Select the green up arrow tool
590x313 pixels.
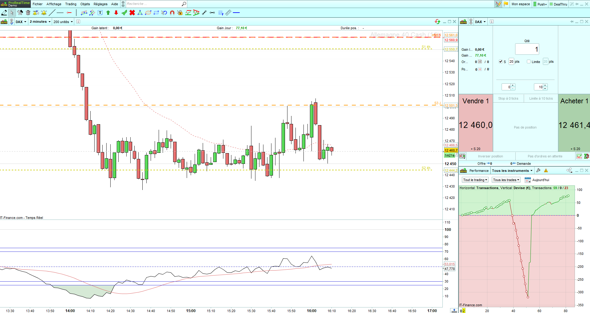click(108, 13)
